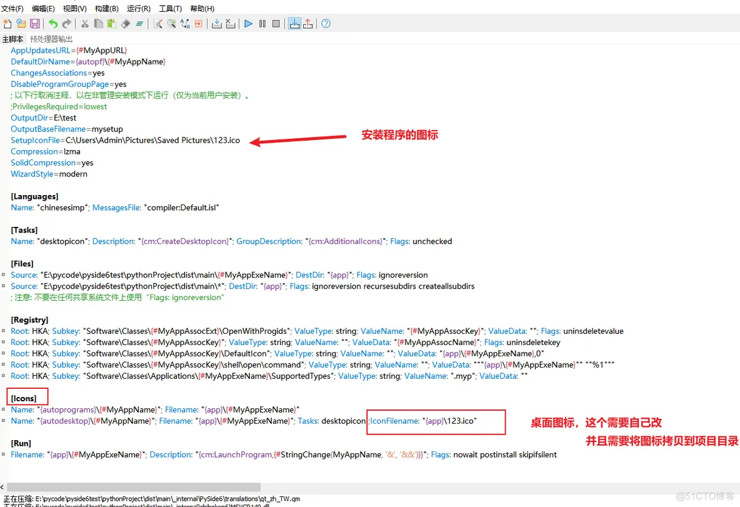
Task: Click the Paste clipboard icon
Action: click(x=112, y=24)
